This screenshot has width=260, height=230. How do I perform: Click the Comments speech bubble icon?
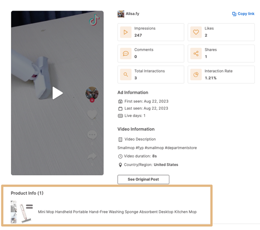pyautogui.click(x=125, y=54)
